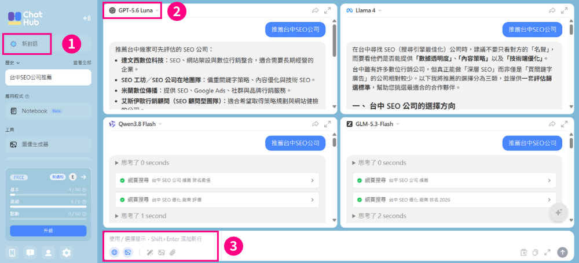Open the Notebook Beta app

click(x=49, y=111)
